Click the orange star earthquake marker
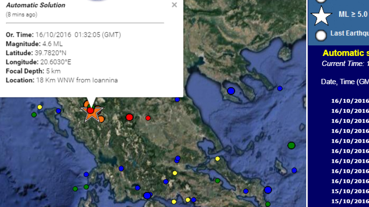369x207 pixels. [x=92, y=114]
